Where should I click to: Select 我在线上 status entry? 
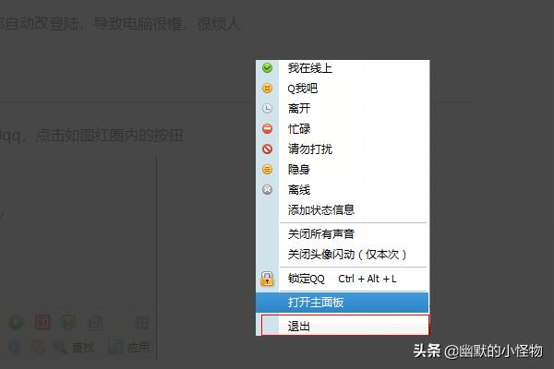click(343, 67)
